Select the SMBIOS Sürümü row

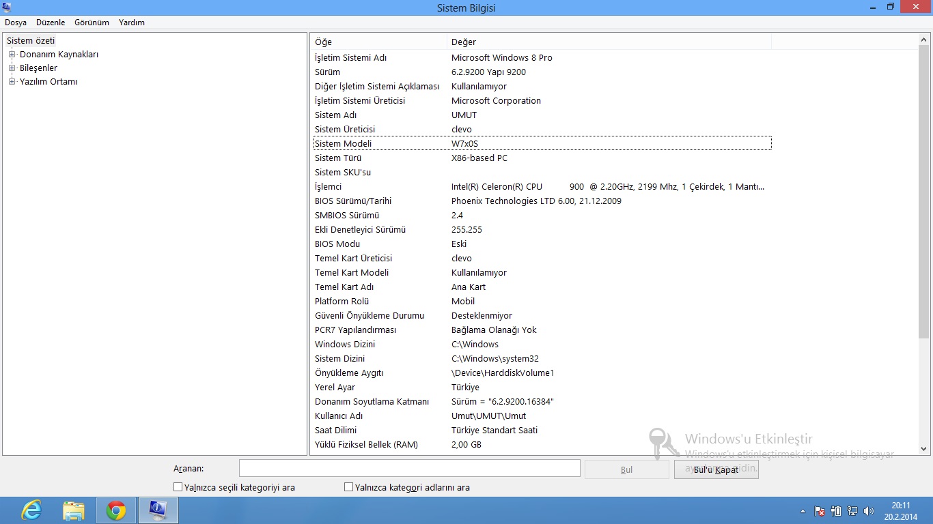click(542, 216)
